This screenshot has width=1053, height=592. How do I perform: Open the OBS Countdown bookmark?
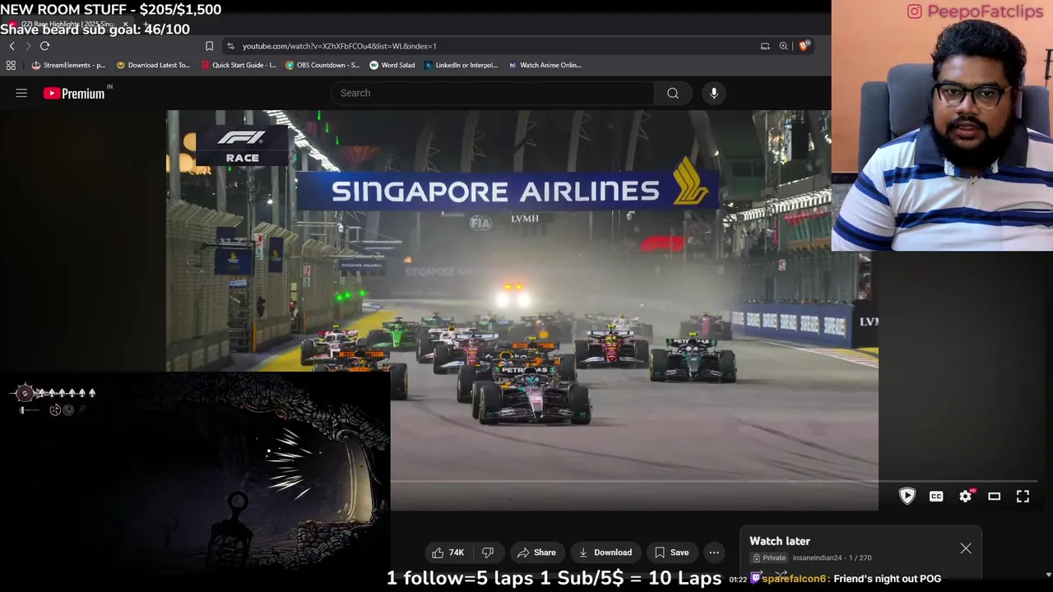322,65
